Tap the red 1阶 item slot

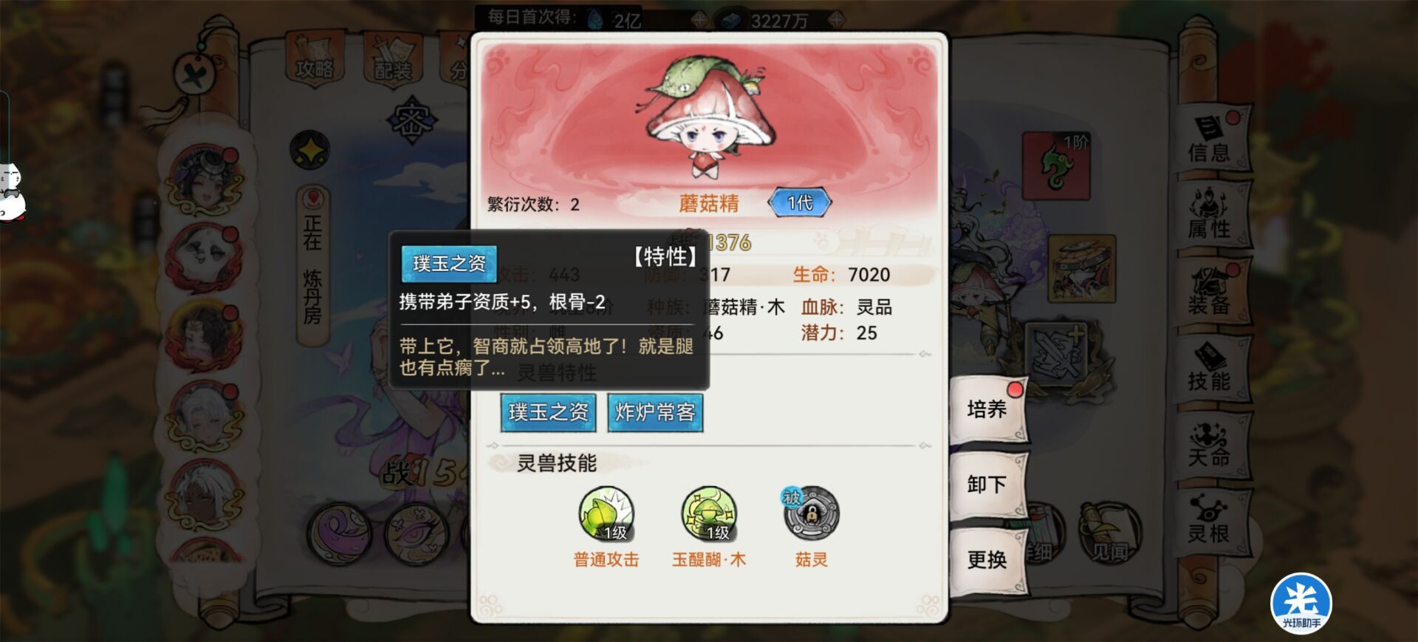point(1056,166)
